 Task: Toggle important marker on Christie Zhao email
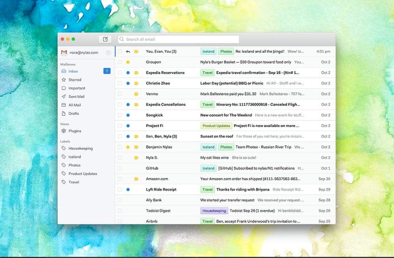(136, 83)
